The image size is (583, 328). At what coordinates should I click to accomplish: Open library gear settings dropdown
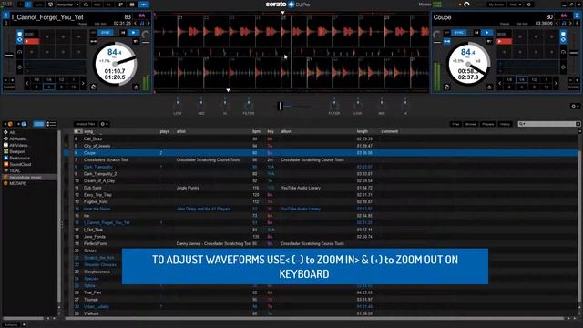point(104,124)
